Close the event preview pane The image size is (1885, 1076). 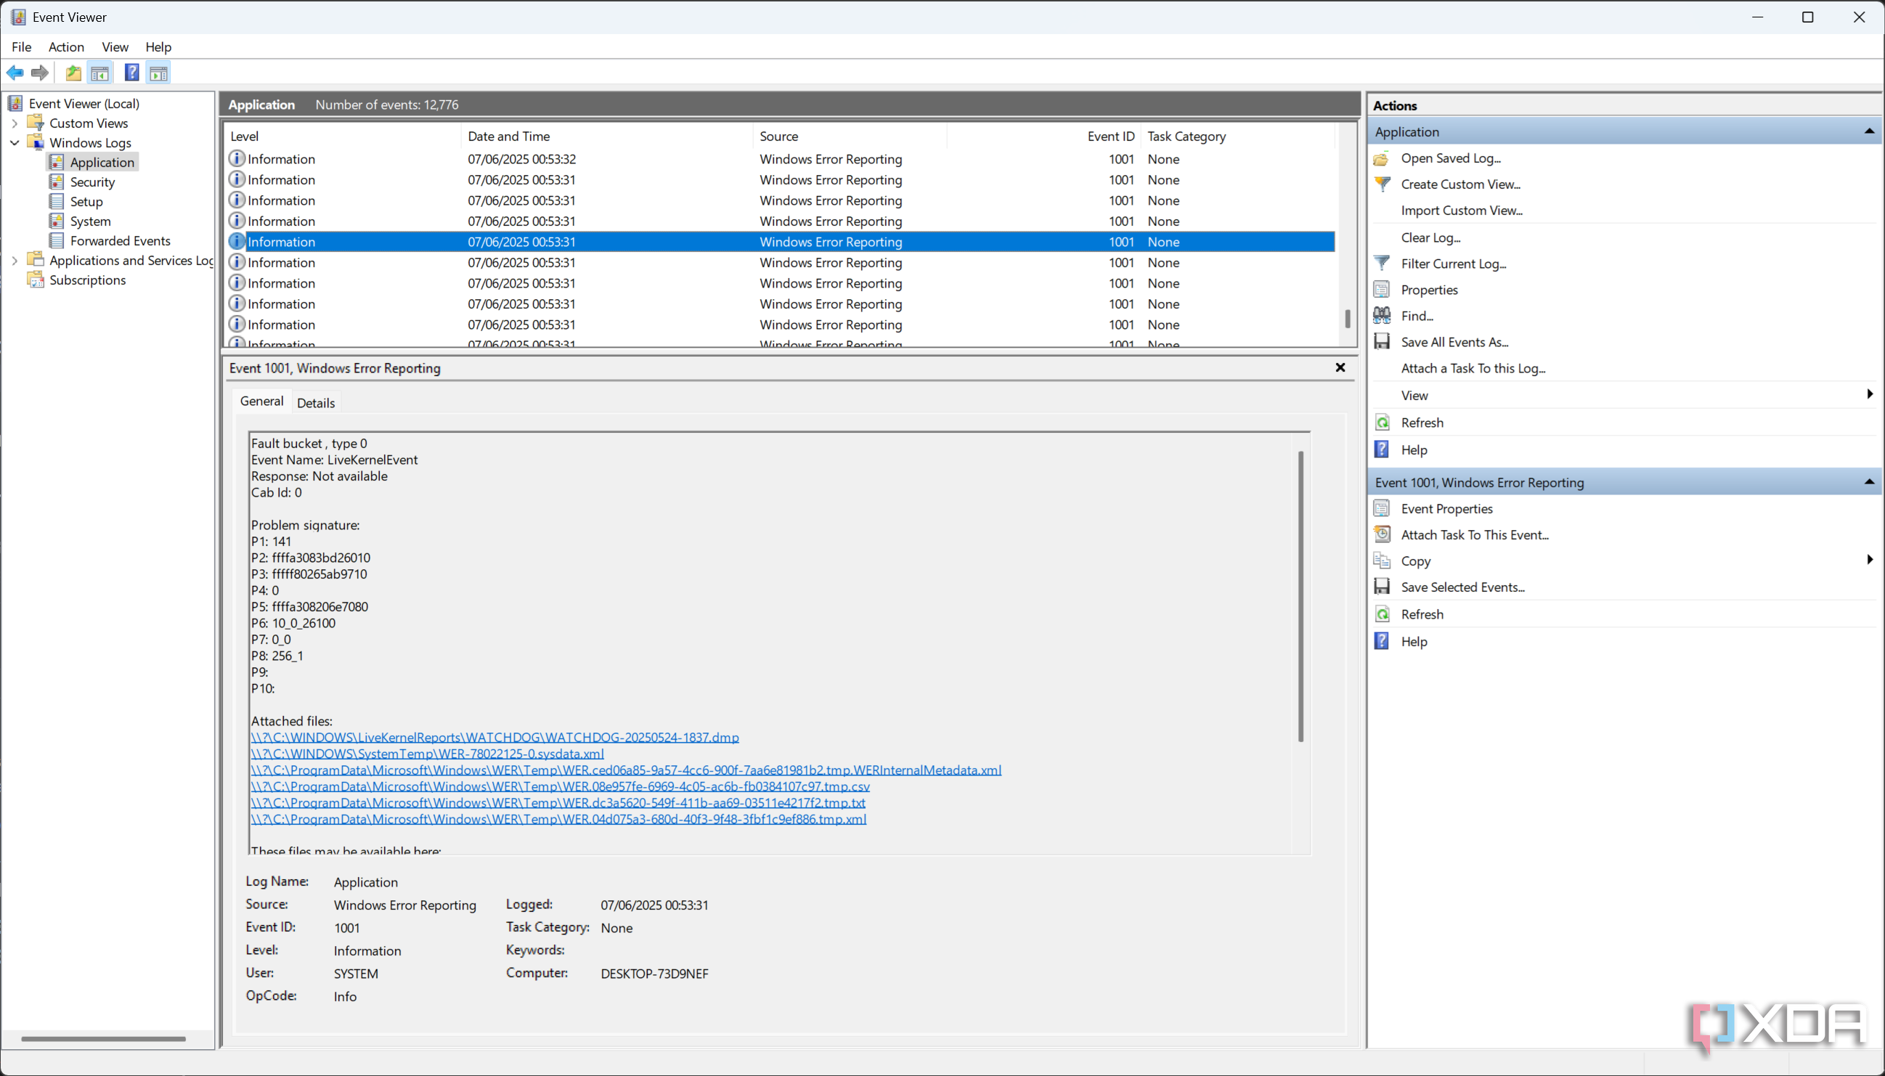coord(1340,367)
